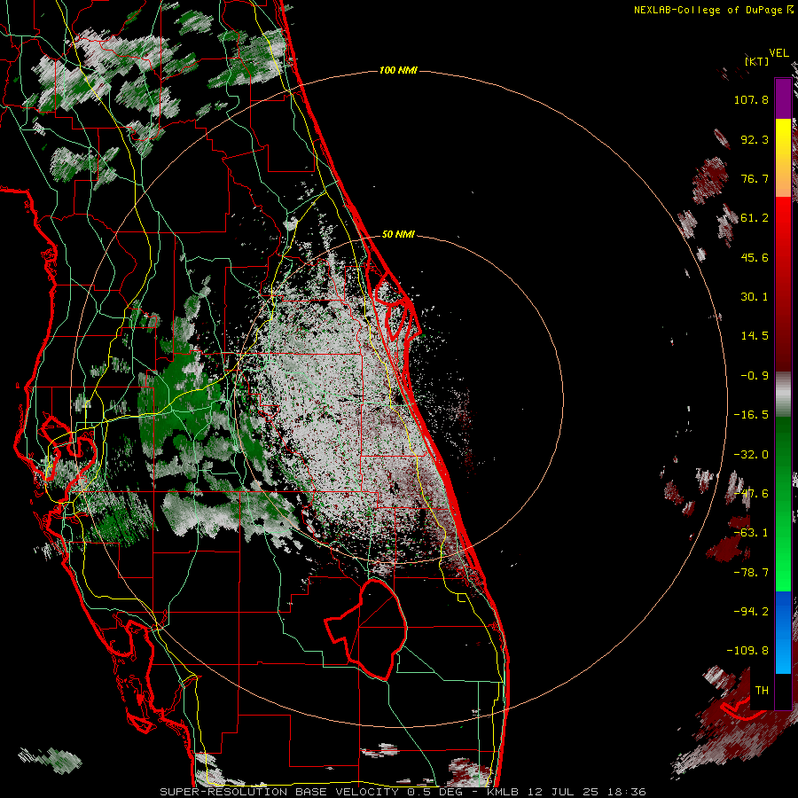Click the -47.6 velocity scale value
The height and width of the screenshot is (798, 798).
(x=751, y=494)
